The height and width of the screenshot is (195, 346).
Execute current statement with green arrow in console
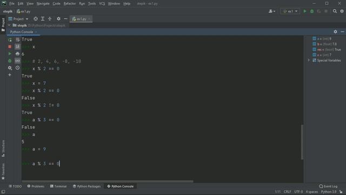10,54
